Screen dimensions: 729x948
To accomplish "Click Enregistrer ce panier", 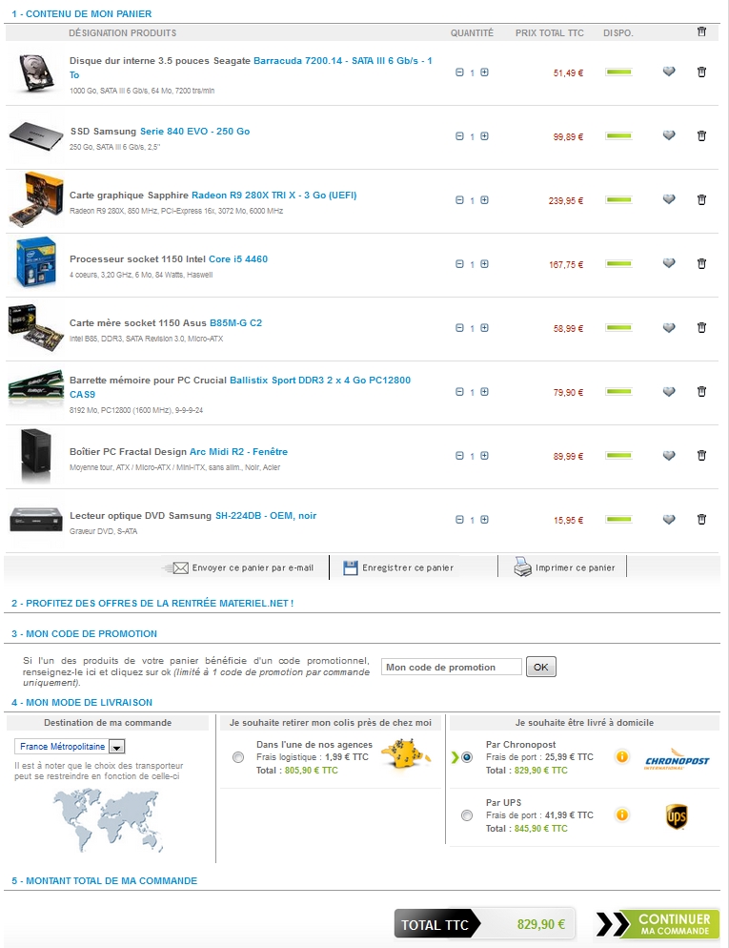I will [x=398, y=567].
